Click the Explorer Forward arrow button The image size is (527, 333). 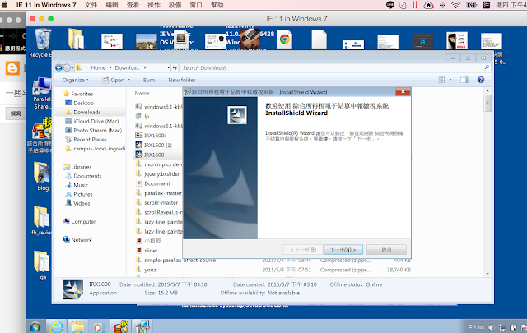pos(67,67)
